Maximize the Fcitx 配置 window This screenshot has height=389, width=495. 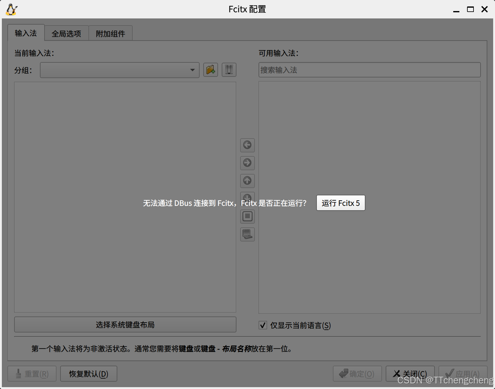tap(470, 9)
